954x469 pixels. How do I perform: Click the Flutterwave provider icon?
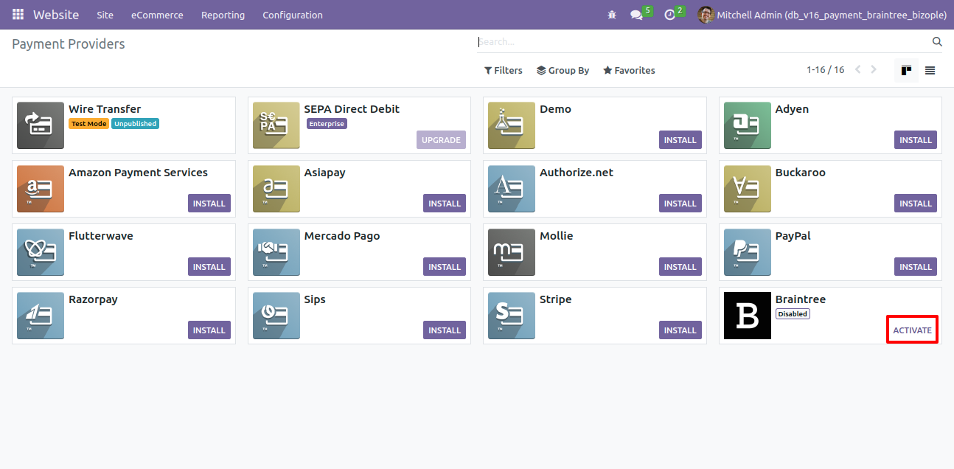tap(41, 252)
